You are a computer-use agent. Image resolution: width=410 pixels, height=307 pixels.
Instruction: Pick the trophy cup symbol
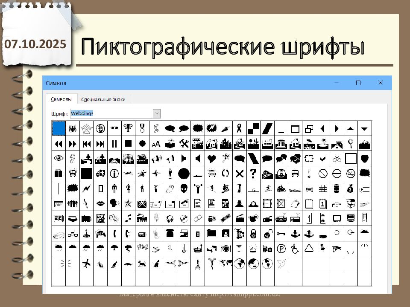point(128,128)
